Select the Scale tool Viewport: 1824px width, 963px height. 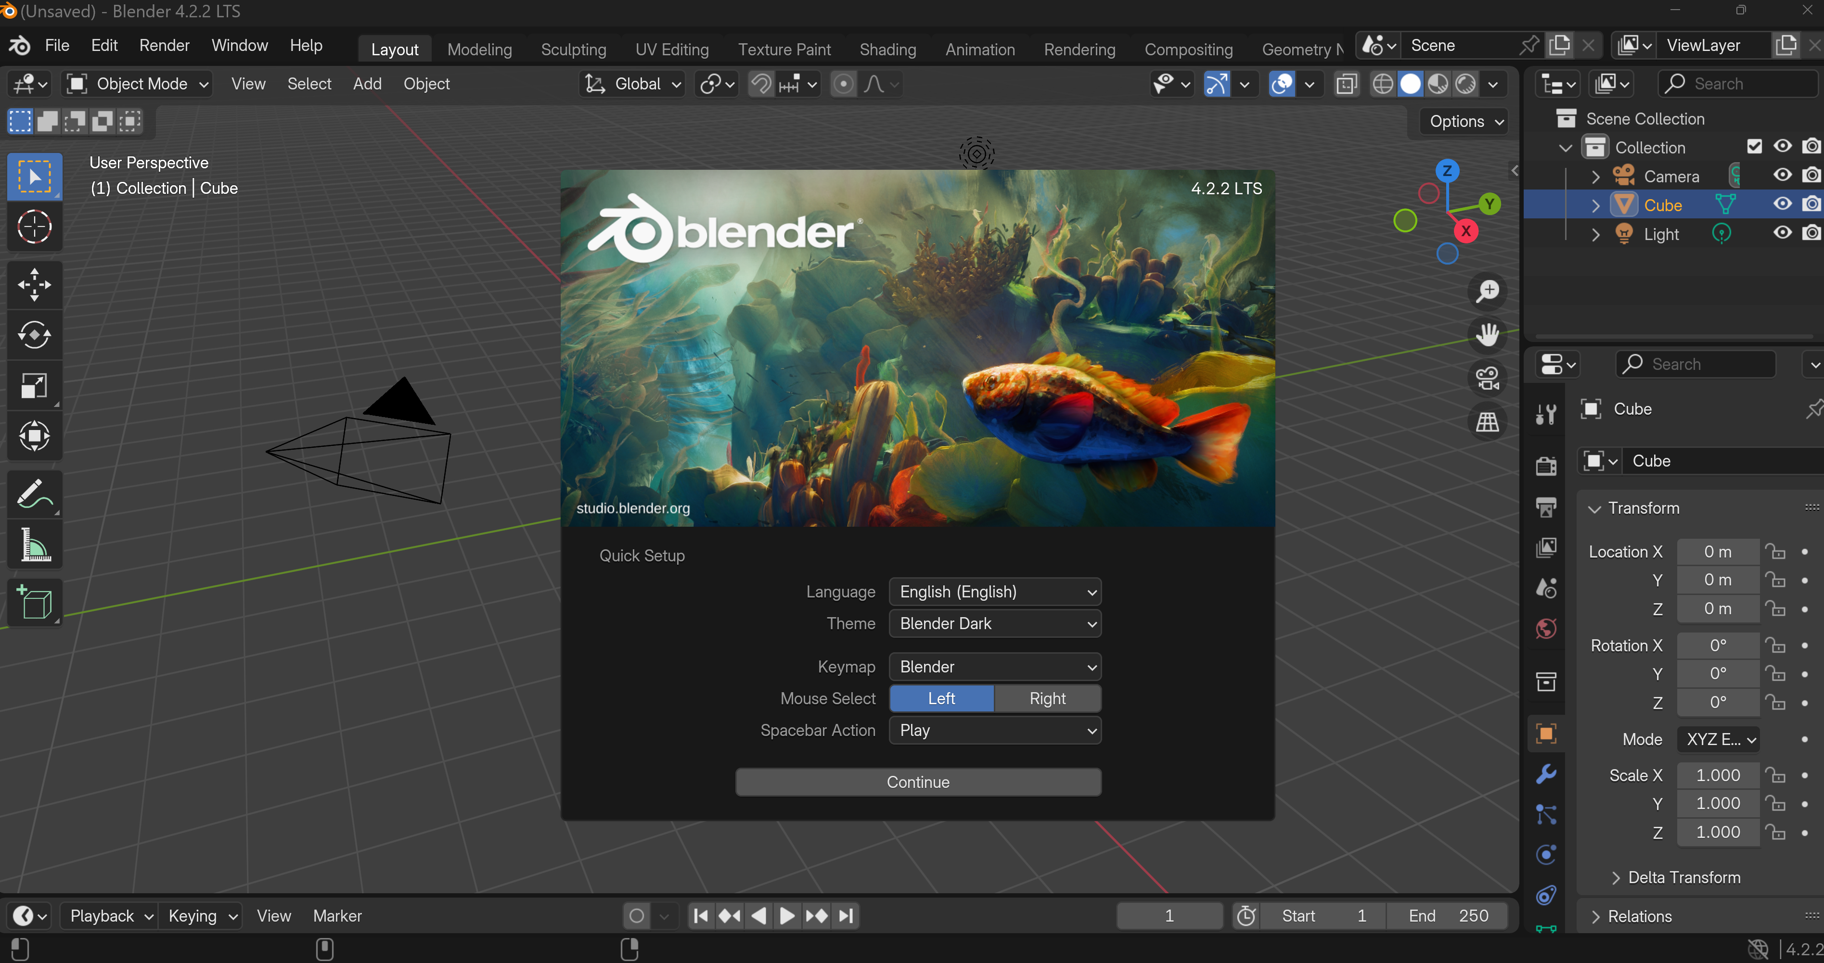pyautogui.click(x=34, y=386)
